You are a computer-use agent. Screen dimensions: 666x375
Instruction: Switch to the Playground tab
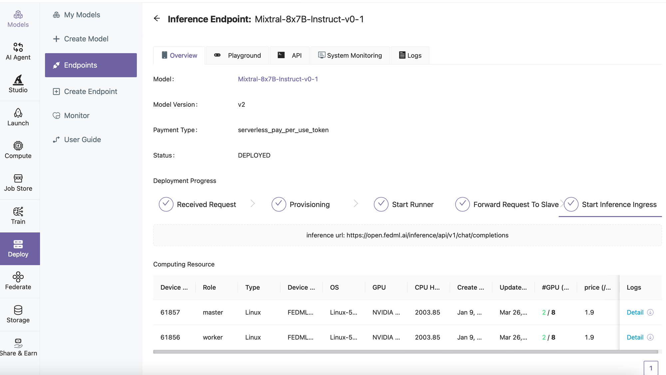pos(237,56)
